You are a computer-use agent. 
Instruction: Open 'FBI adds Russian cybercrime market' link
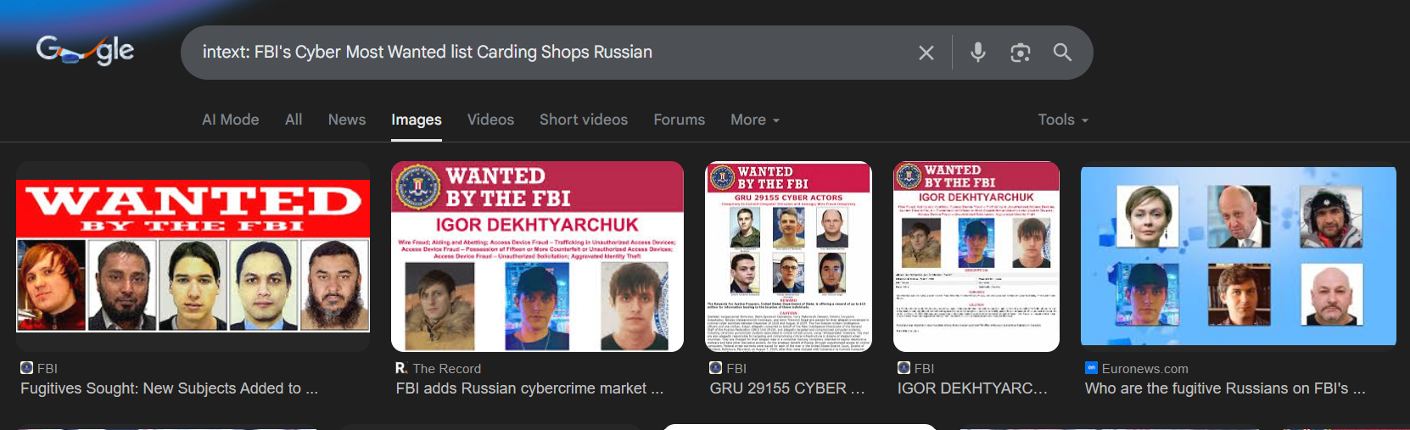529,388
